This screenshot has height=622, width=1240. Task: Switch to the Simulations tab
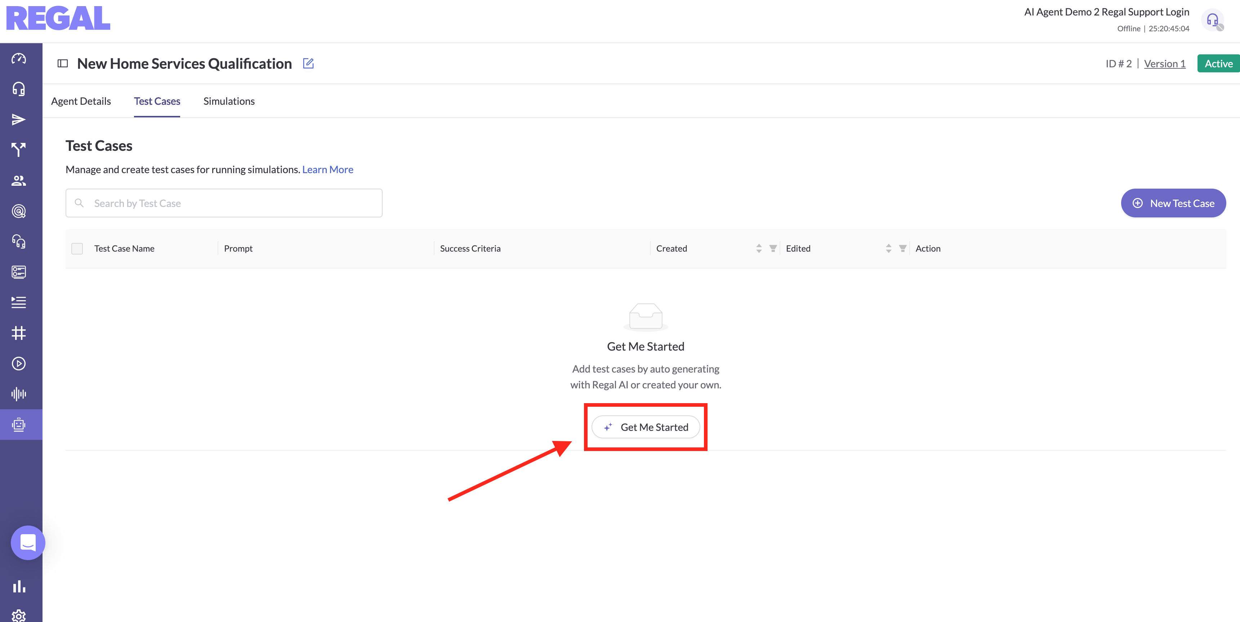tap(229, 101)
